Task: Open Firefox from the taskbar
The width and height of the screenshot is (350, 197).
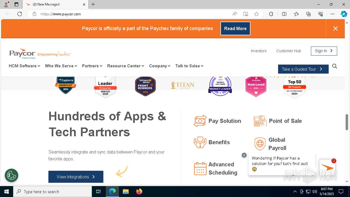Action: 139,192
